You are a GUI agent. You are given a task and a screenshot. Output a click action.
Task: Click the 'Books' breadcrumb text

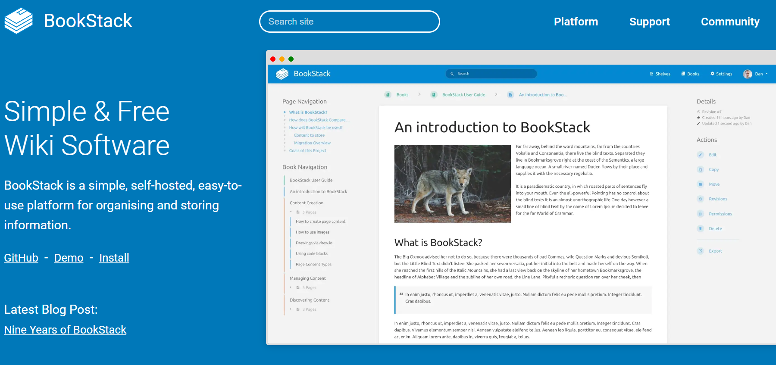click(x=402, y=95)
